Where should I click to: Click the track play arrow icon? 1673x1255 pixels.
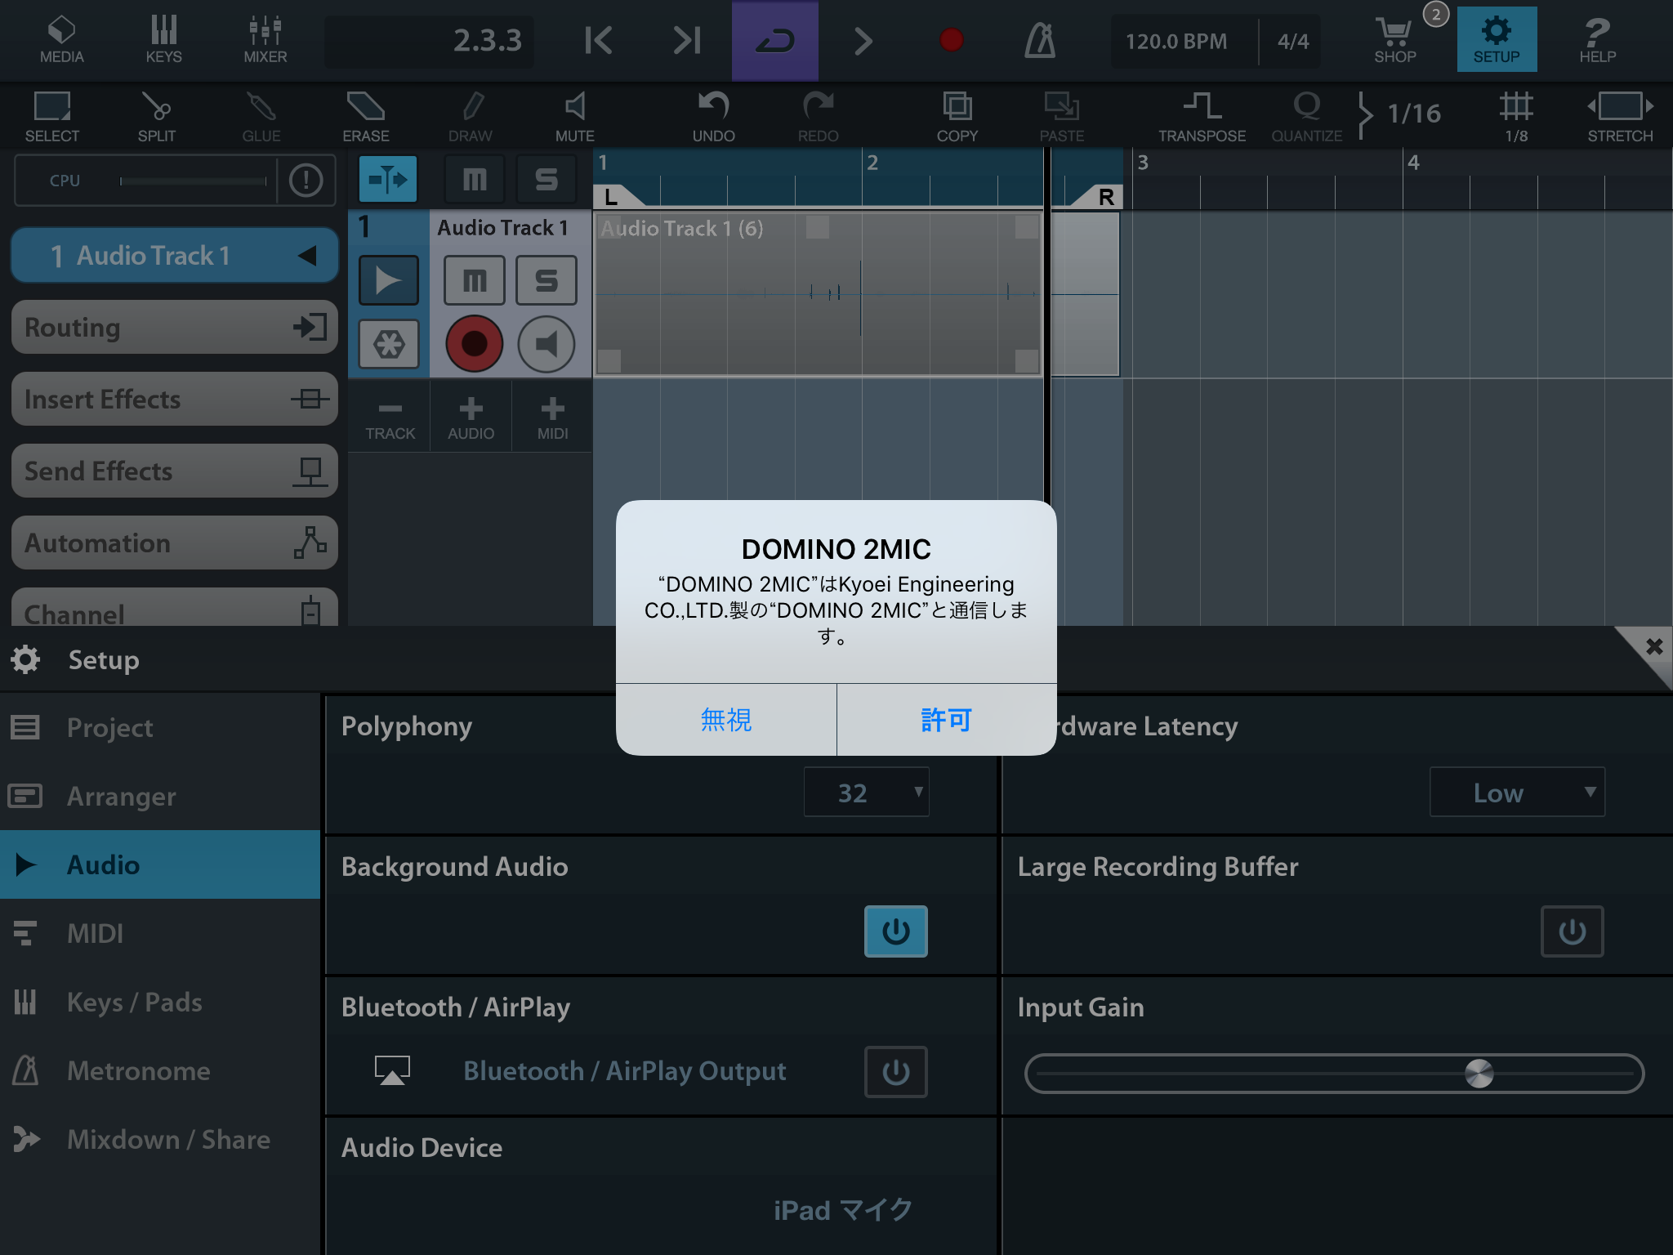(x=389, y=280)
